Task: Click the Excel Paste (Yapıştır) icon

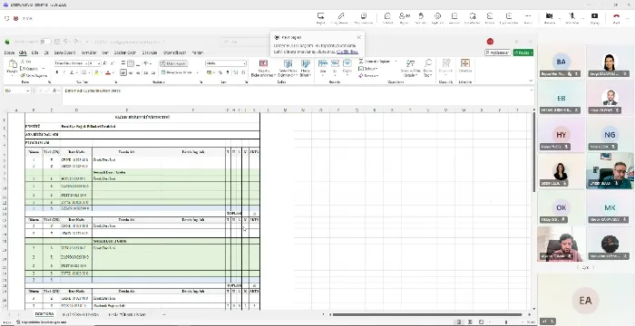Action: 12,64
